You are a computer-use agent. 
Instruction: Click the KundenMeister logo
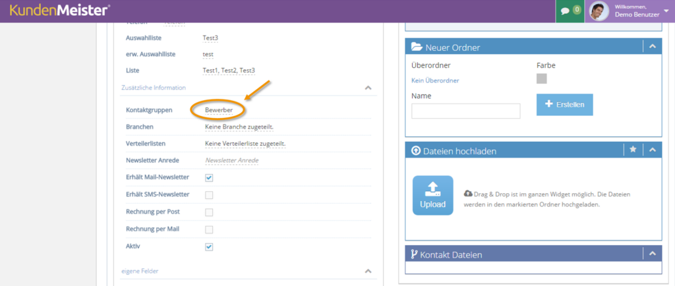[59, 11]
